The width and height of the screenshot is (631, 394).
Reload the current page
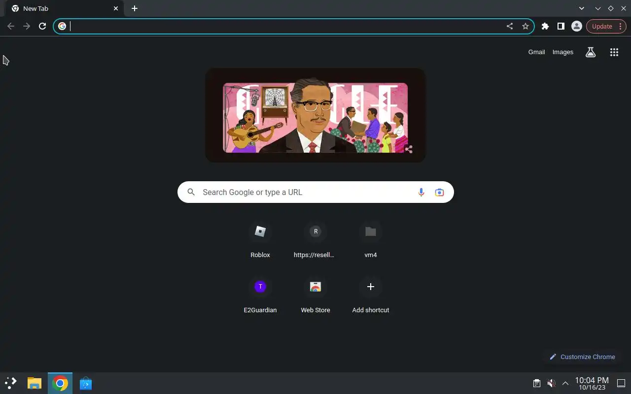pos(42,26)
